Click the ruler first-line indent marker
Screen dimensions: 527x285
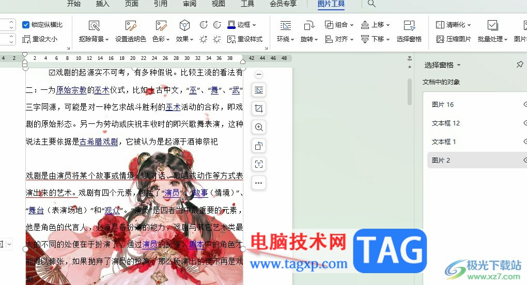[x=24, y=54]
